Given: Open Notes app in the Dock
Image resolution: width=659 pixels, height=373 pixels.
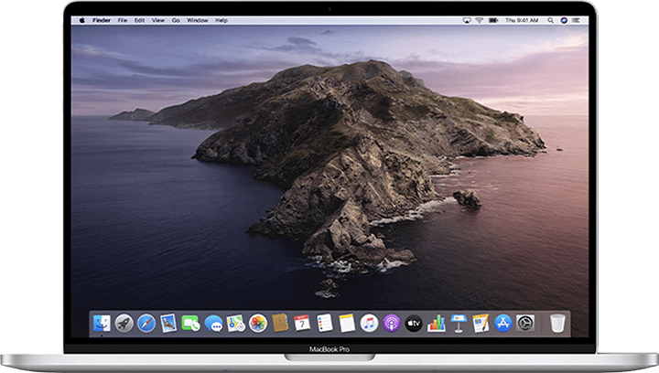Looking at the screenshot, I should (347, 324).
